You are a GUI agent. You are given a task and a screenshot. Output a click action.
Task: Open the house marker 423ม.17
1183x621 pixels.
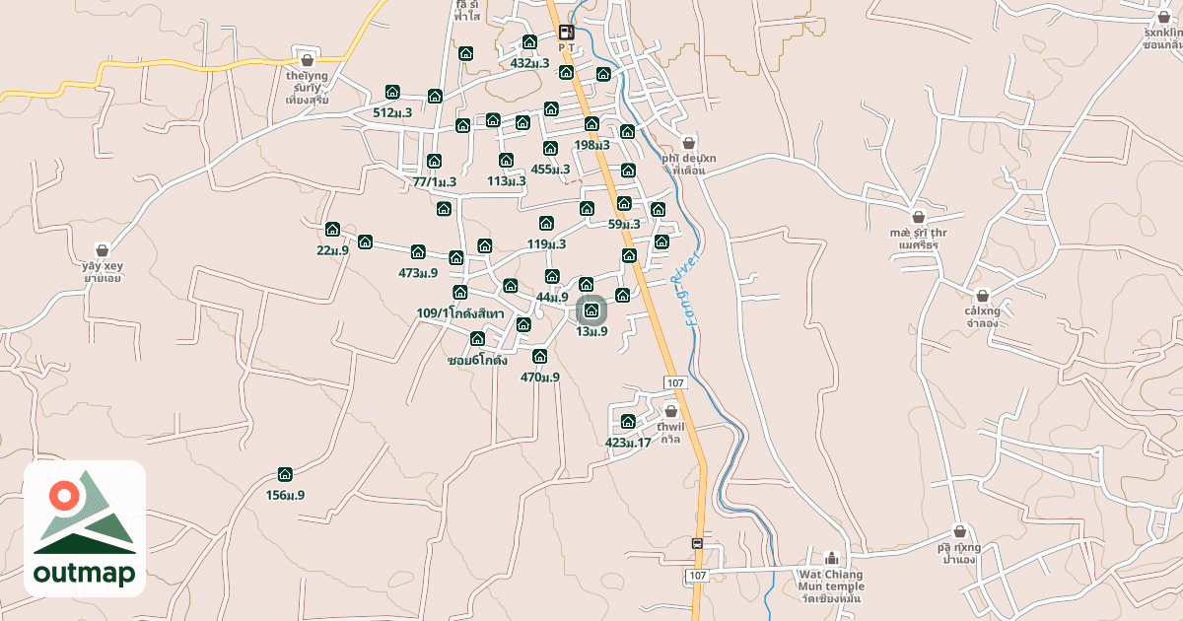tap(628, 422)
